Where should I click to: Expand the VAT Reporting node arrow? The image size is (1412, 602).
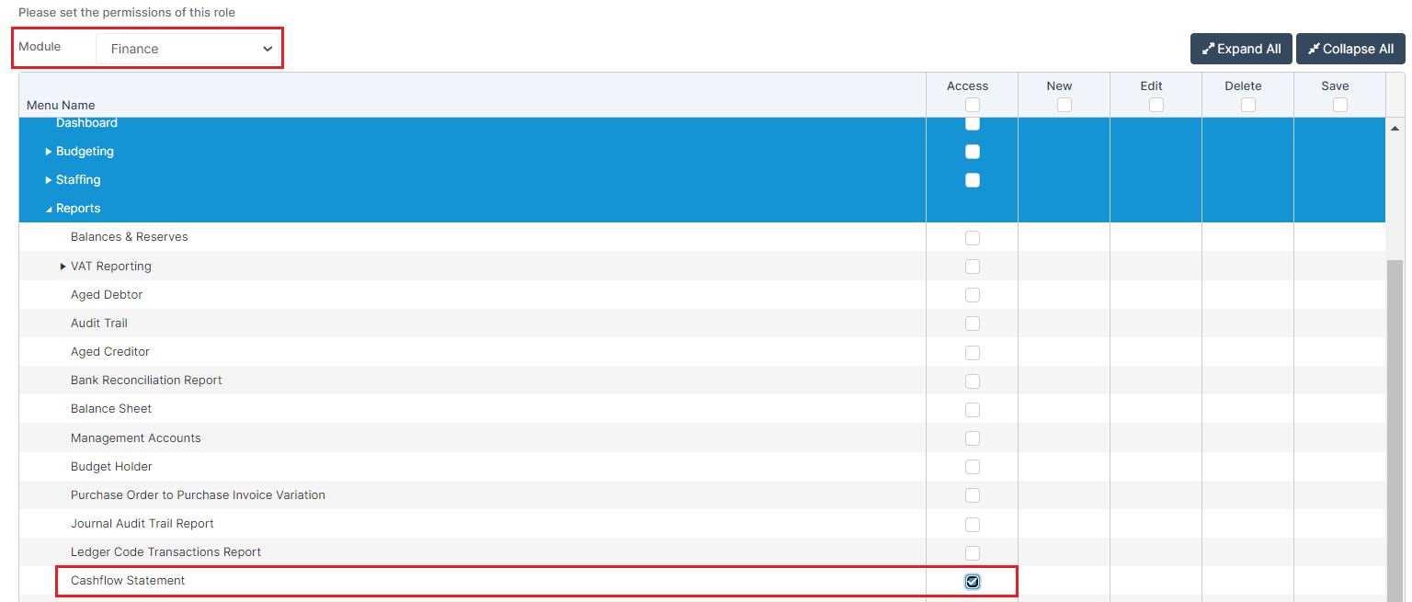coord(63,267)
